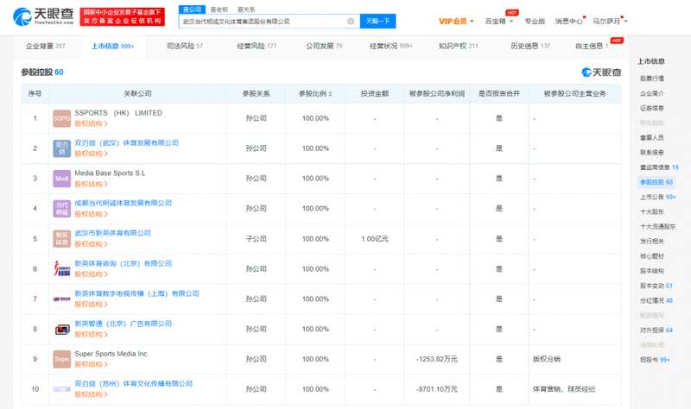
Task: Open 专业版 link in the header
Action: pyautogui.click(x=535, y=21)
